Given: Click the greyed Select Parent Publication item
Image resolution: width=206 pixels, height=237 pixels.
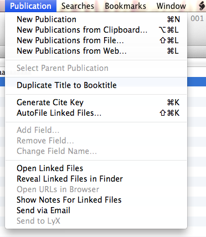Looking at the screenshot, I should pyautogui.click(x=96, y=68).
